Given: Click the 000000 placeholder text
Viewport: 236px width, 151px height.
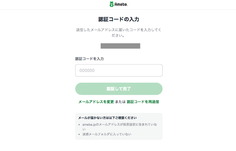Looking at the screenshot, I should pyautogui.click(x=87, y=70).
